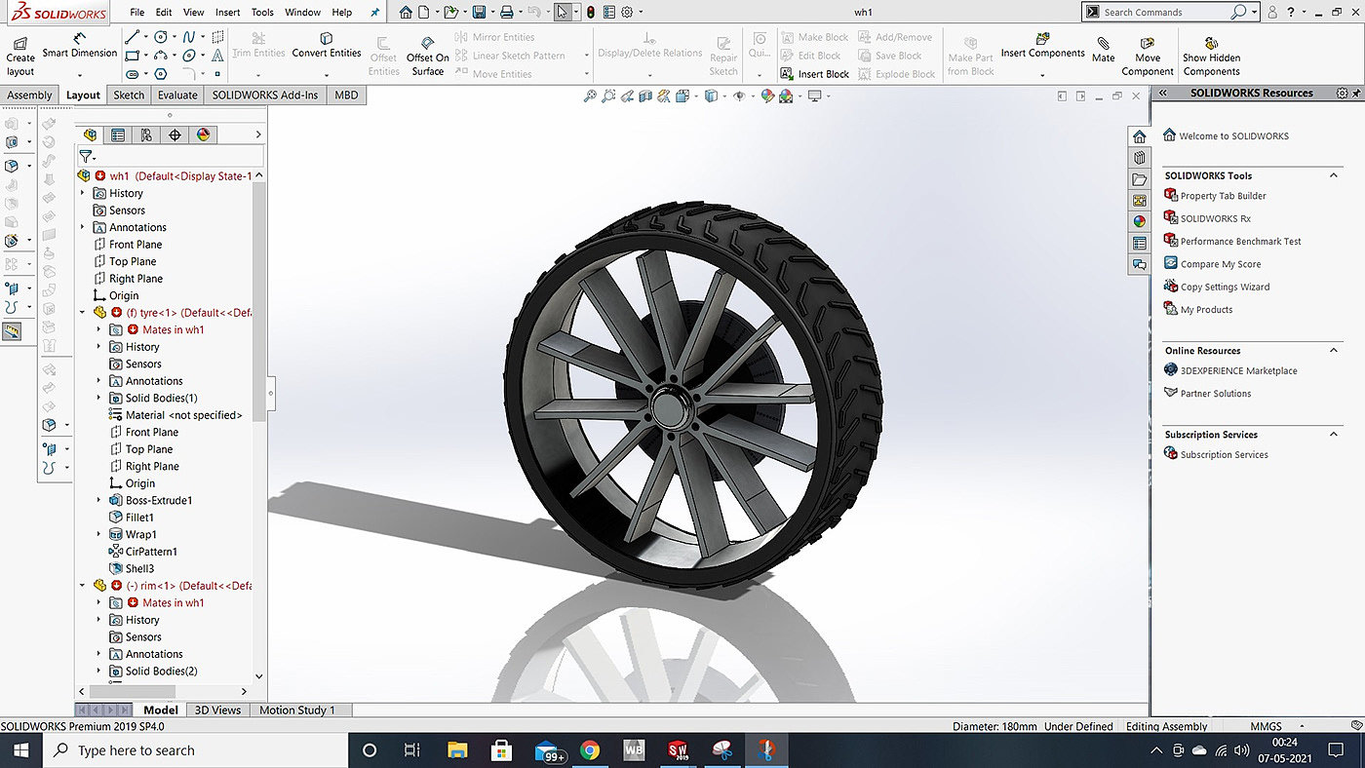The height and width of the screenshot is (768, 1365).
Task: Collapse the Online Resources section
Action: pos(1335,350)
